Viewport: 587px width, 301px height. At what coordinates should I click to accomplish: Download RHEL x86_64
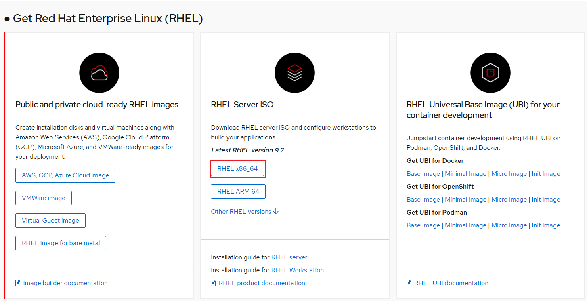(x=238, y=168)
